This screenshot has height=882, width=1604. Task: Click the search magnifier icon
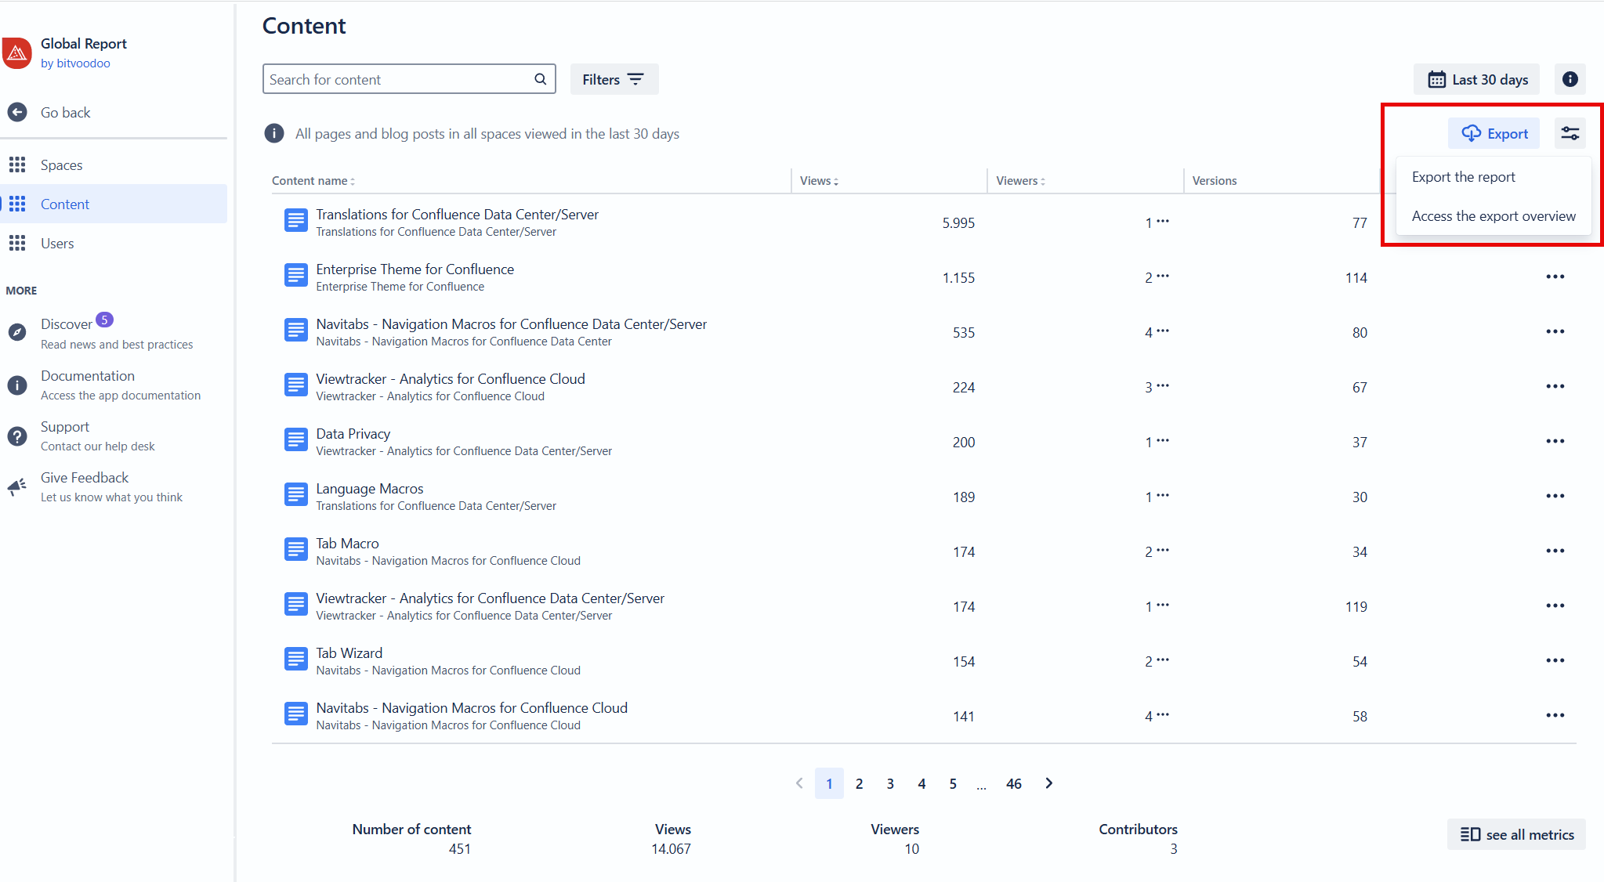pyautogui.click(x=540, y=79)
